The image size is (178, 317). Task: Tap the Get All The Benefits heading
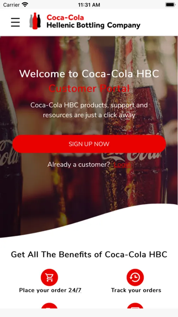pos(89,254)
